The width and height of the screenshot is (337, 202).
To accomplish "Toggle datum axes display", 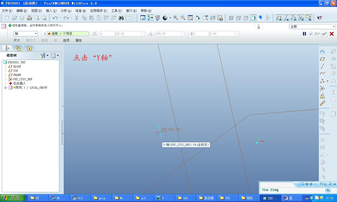I will [x=286, y=18].
